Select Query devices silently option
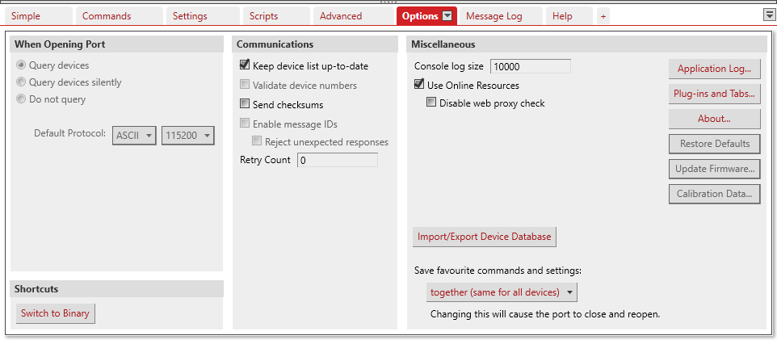777x340 pixels. pos(21,82)
